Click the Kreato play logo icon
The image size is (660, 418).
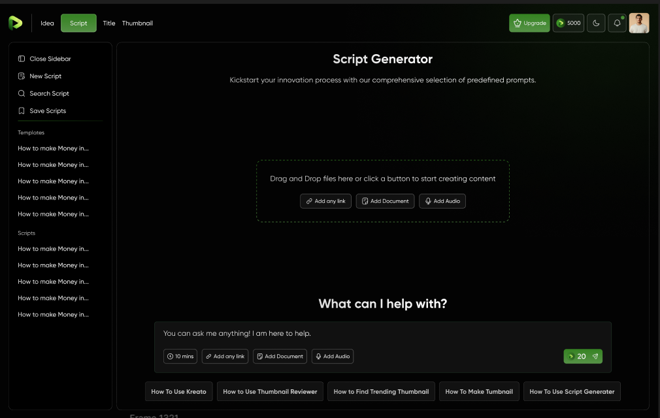[x=15, y=23]
